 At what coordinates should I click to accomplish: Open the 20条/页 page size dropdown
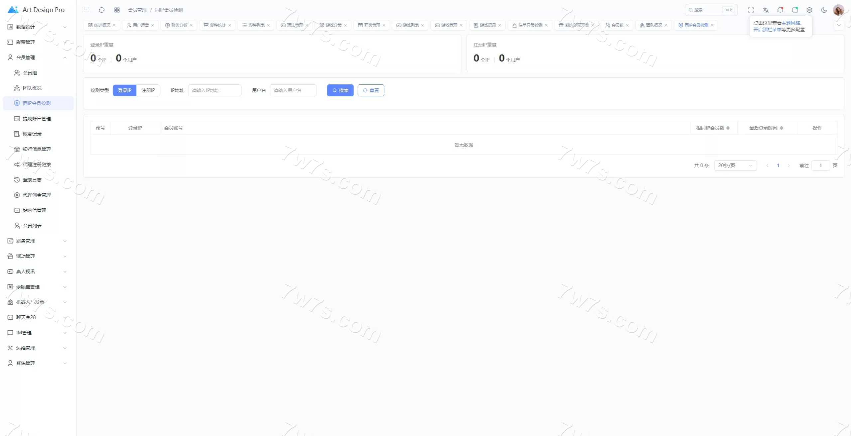point(735,165)
